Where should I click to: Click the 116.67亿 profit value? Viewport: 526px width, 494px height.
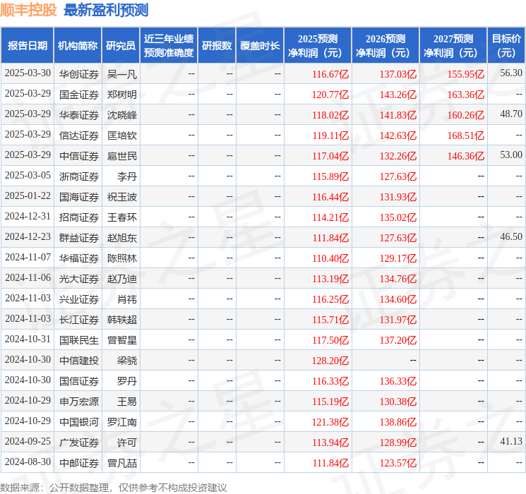coord(330,74)
